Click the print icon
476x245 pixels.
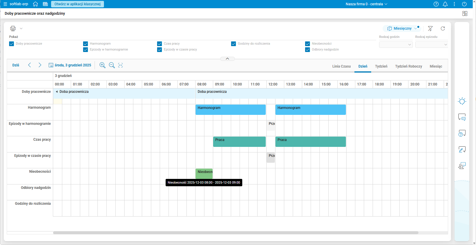pyautogui.click(x=13, y=28)
